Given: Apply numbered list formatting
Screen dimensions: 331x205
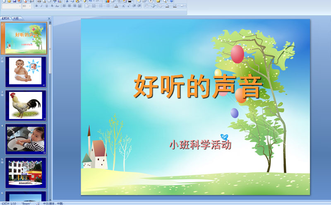Looking at the screenshot, I should [x=101, y=6].
